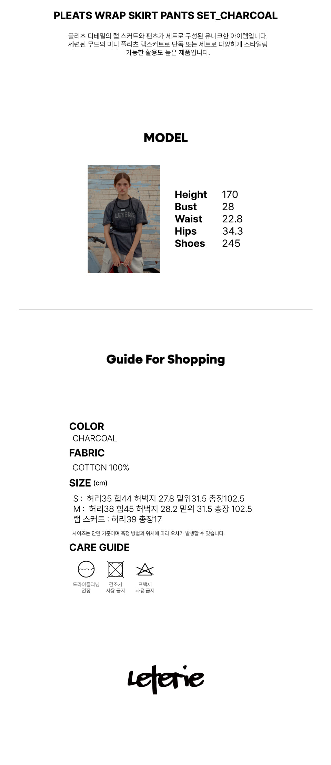Select the CHARCOAL color value
The image size is (331, 765).
coord(95,438)
